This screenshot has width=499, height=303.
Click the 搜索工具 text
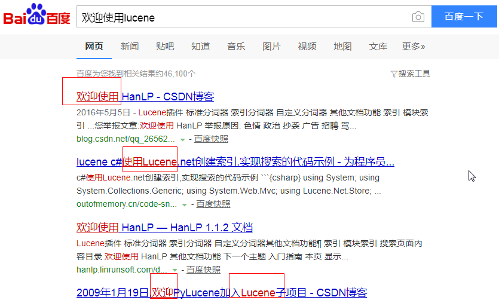[x=414, y=74]
